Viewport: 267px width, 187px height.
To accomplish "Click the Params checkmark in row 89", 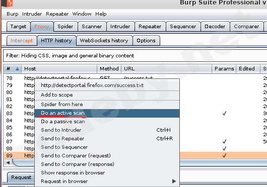I will point(224,155).
